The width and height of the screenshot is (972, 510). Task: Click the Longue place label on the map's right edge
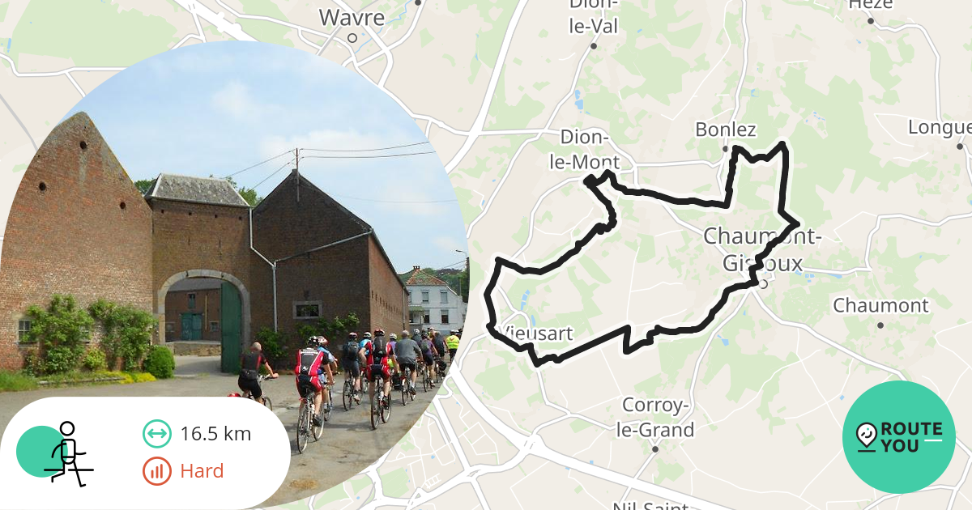[940, 127]
